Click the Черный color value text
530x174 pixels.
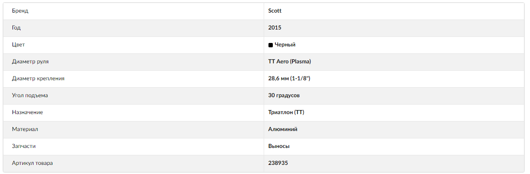285,45
